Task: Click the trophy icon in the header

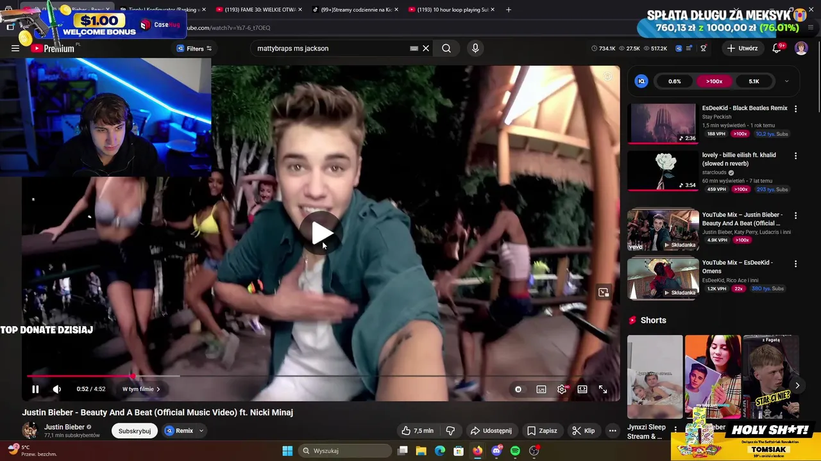Action: click(x=704, y=48)
